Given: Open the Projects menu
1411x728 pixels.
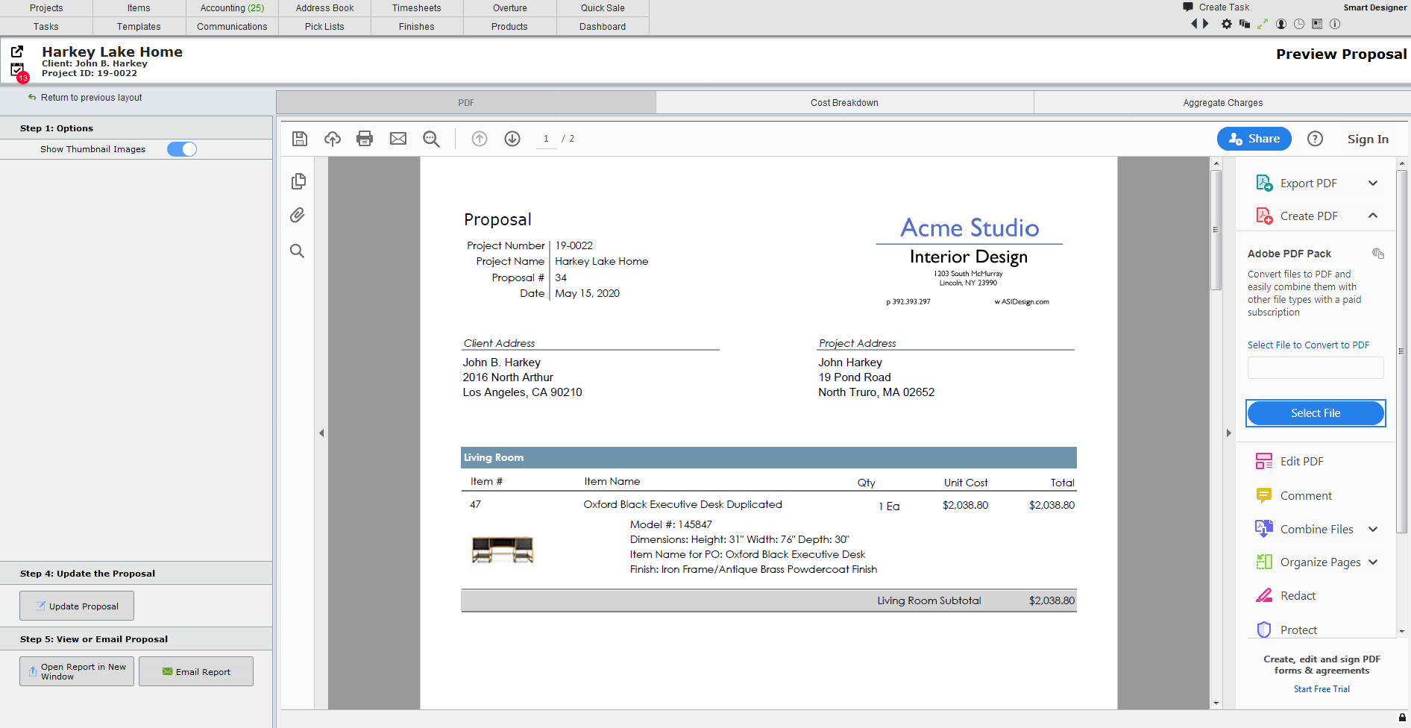Looking at the screenshot, I should point(46,8).
